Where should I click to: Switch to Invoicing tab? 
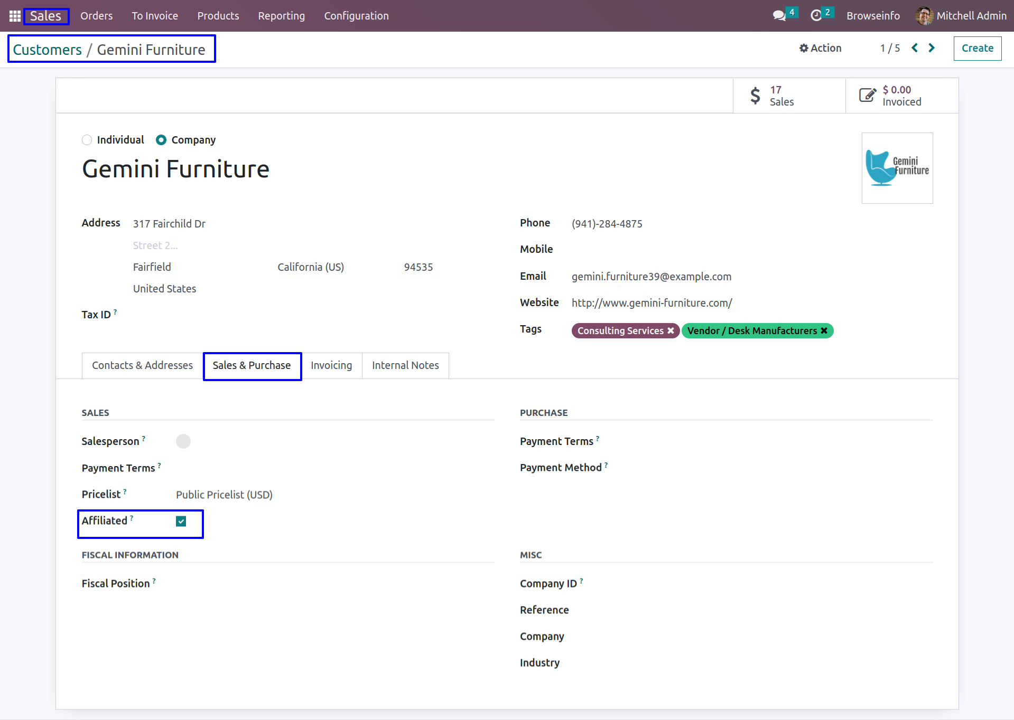331,365
